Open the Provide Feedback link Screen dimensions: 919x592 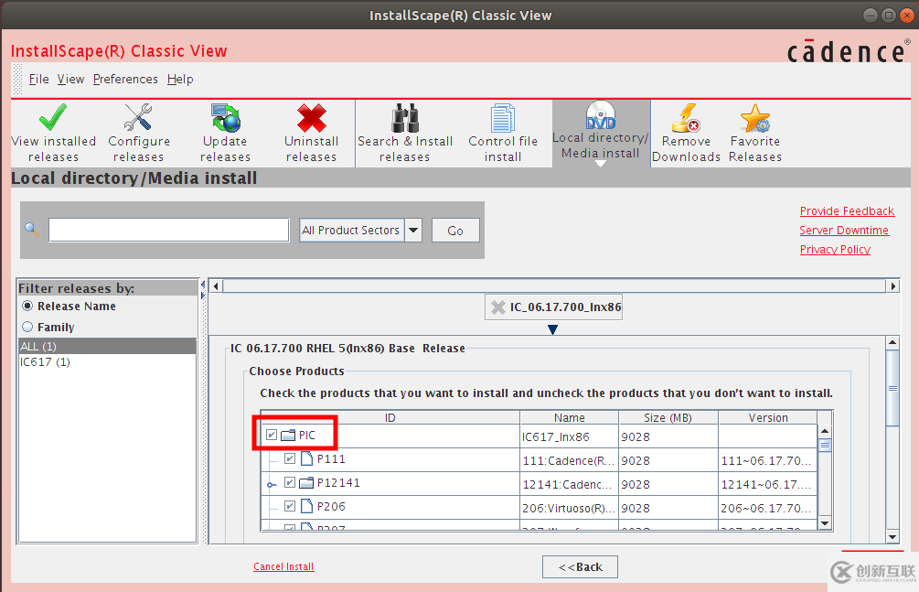tap(847, 210)
